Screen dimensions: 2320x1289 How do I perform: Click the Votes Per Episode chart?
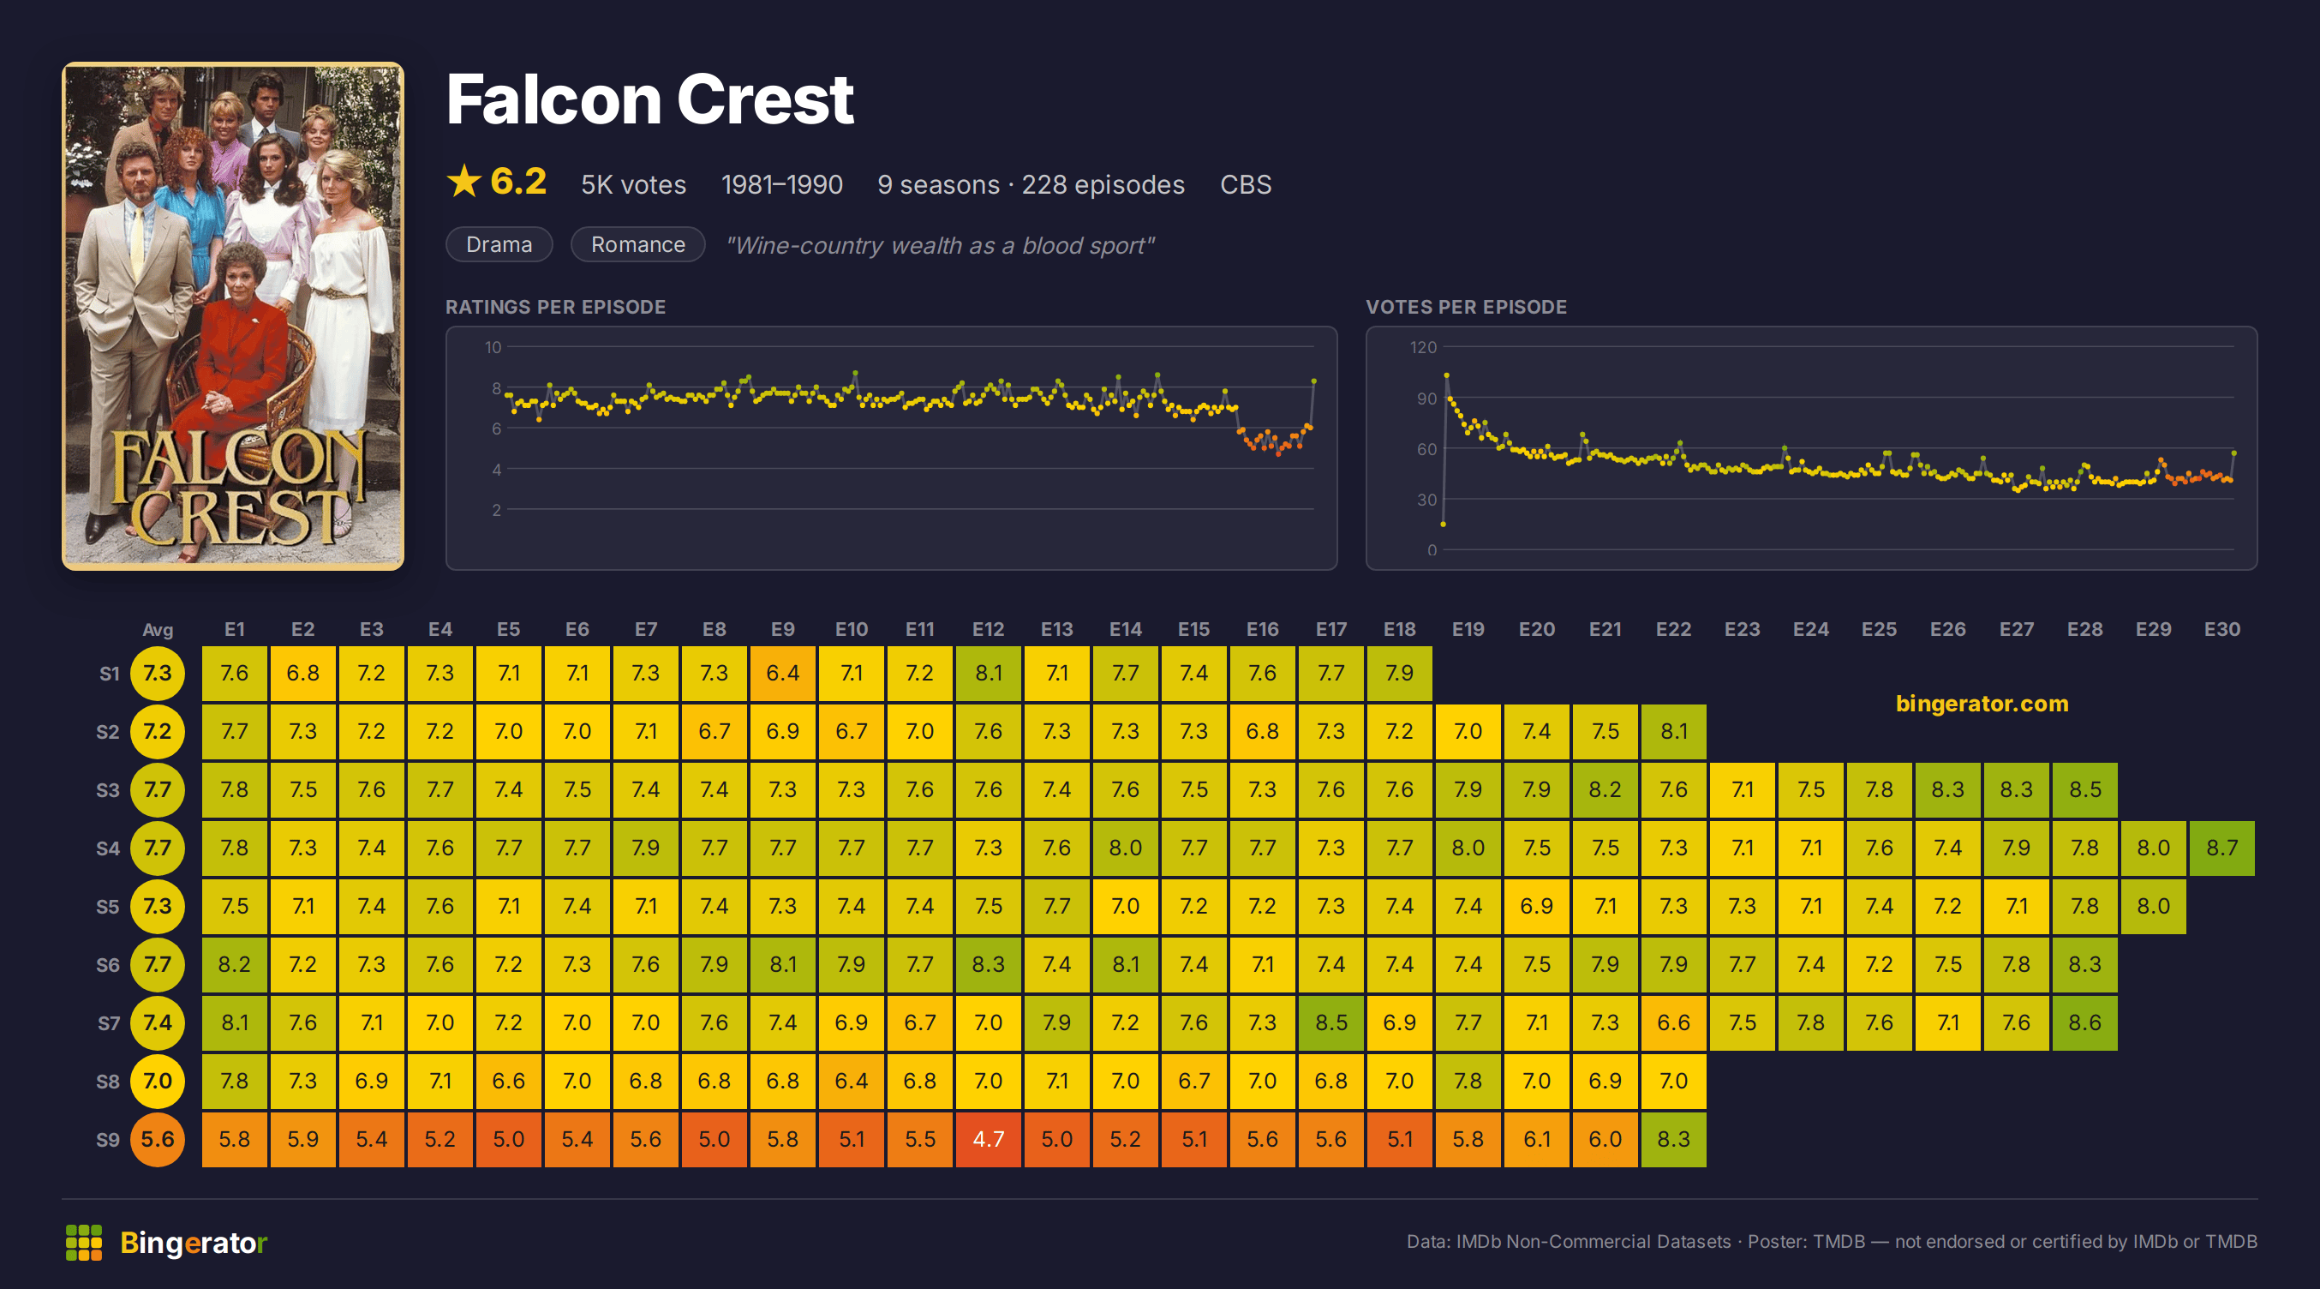tap(1811, 447)
